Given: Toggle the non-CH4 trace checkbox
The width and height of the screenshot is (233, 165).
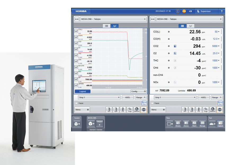Looking at the screenshot, I should coord(76,67).
